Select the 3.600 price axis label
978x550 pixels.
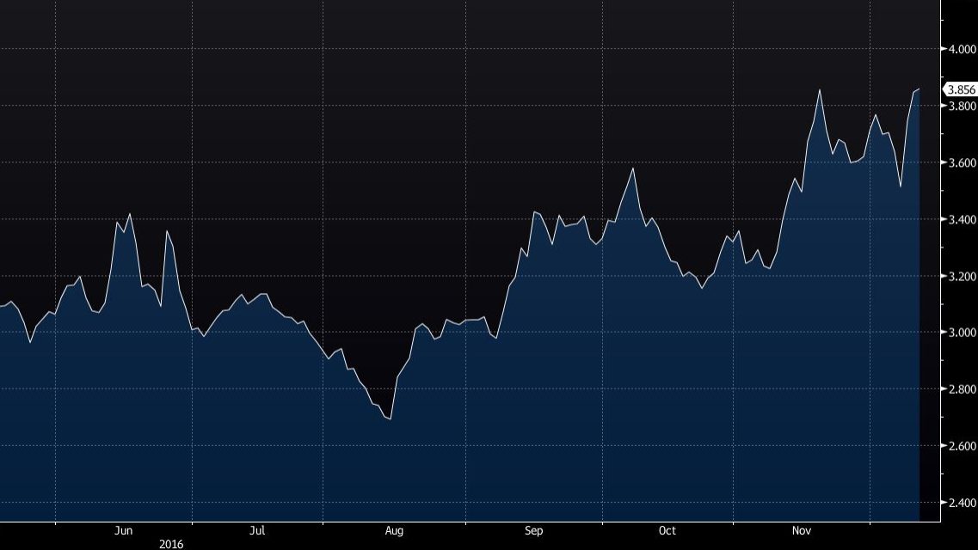pyautogui.click(x=960, y=162)
